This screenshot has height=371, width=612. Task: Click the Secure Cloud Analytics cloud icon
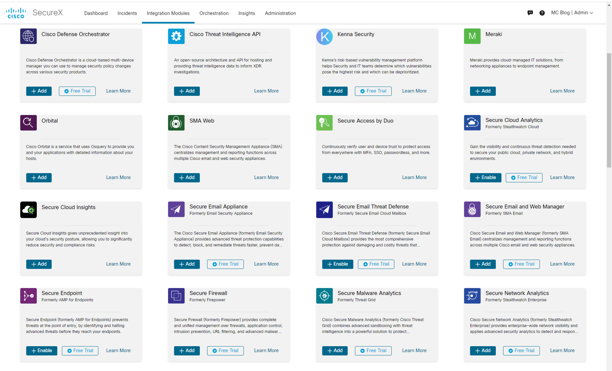pos(472,123)
